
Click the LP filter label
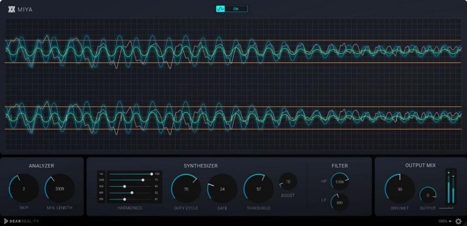324,200
